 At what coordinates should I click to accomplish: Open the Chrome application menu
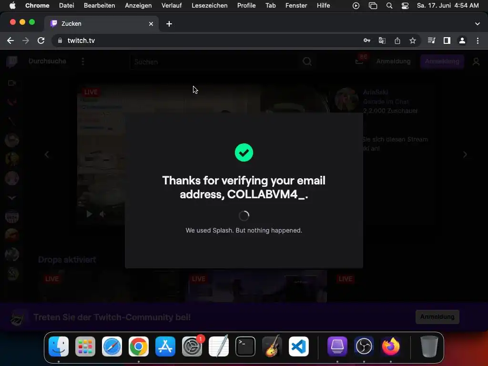click(37, 5)
